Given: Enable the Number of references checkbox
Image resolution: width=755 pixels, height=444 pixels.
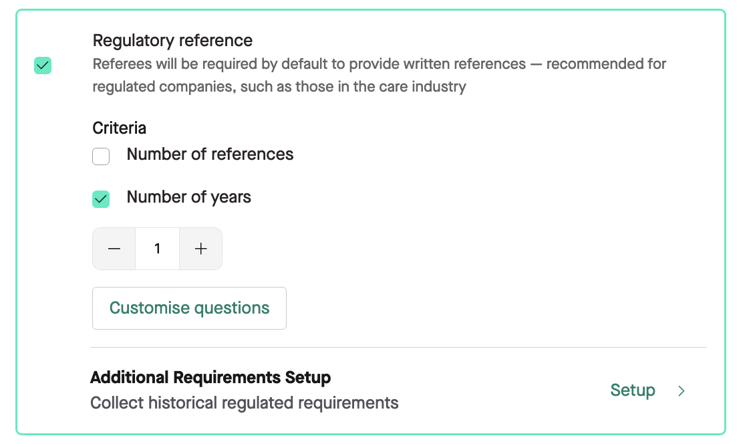Looking at the screenshot, I should (101, 157).
